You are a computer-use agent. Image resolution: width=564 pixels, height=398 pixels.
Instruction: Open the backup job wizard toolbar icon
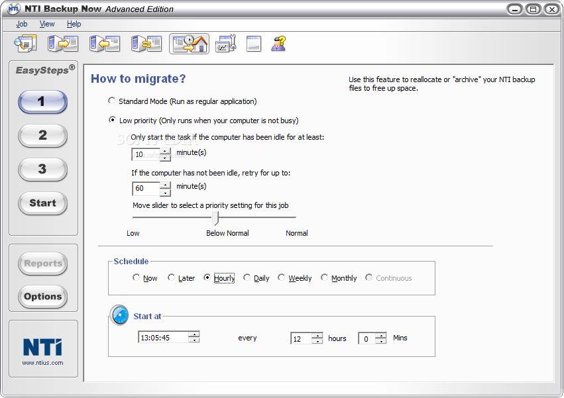pyautogui.click(x=25, y=44)
